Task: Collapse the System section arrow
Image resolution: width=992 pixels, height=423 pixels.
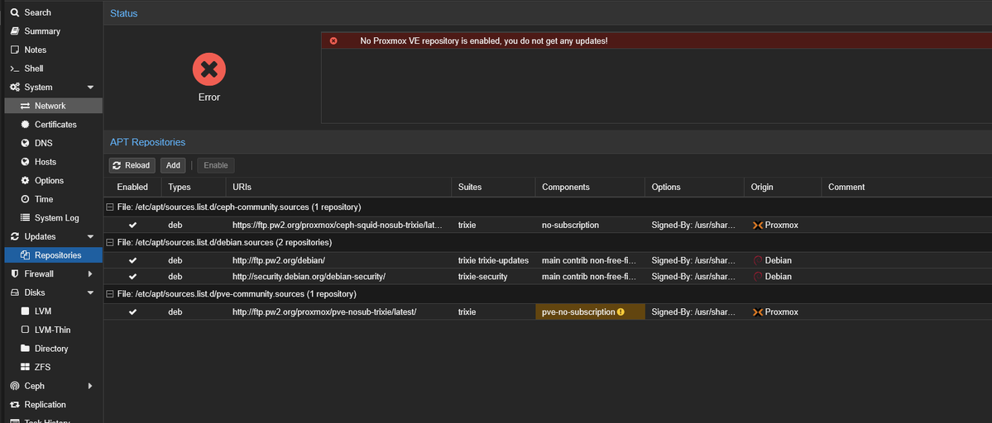Action: [x=90, y=87]
